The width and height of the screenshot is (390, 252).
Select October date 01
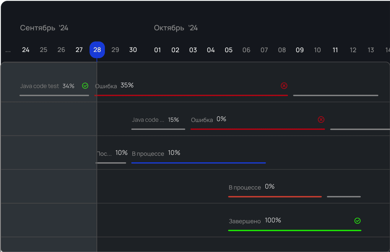click(x=157, y=50)
